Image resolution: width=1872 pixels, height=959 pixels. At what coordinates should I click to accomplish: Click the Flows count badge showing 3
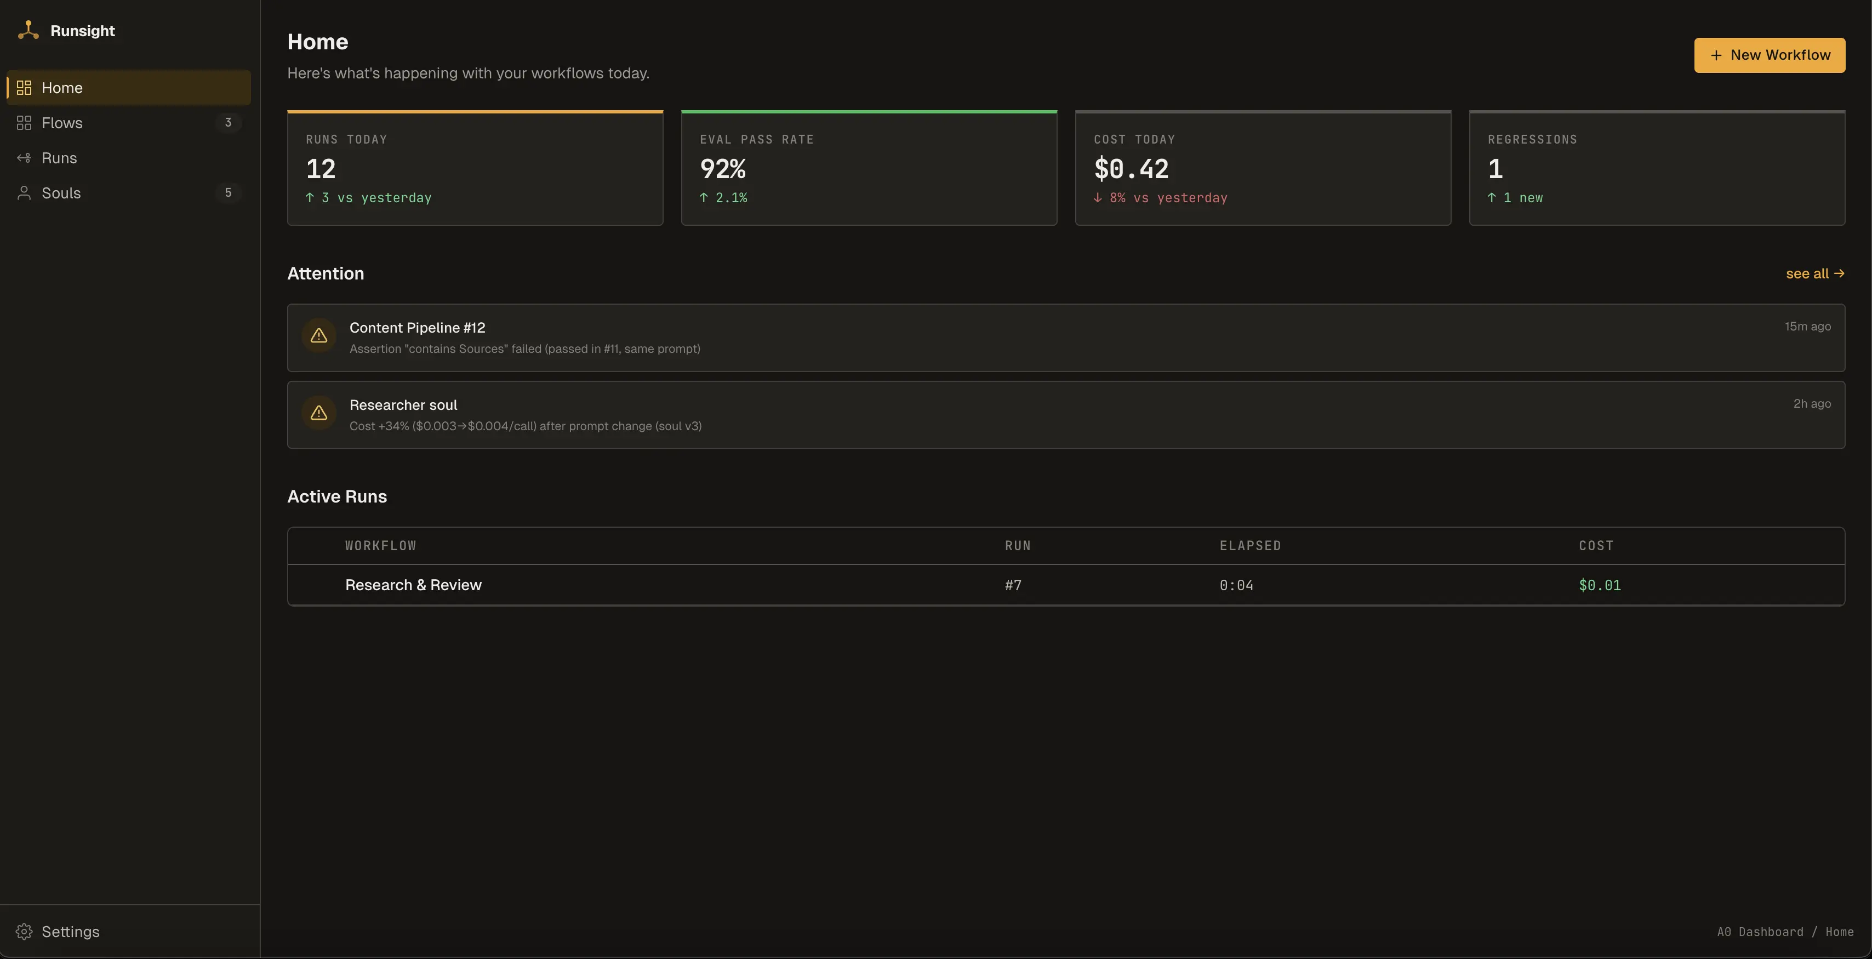pyautogui.click(x=227, y=123)
